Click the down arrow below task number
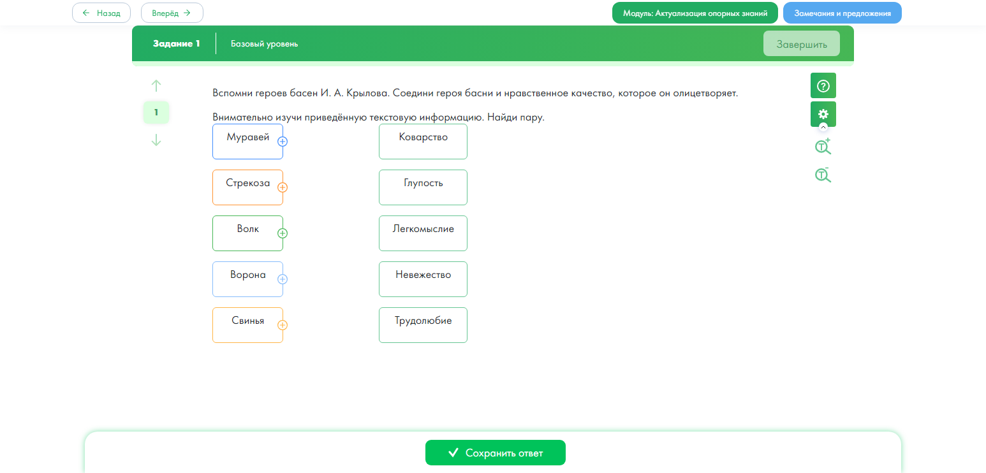This screenshot has width=986, height=473. point(156,140)
